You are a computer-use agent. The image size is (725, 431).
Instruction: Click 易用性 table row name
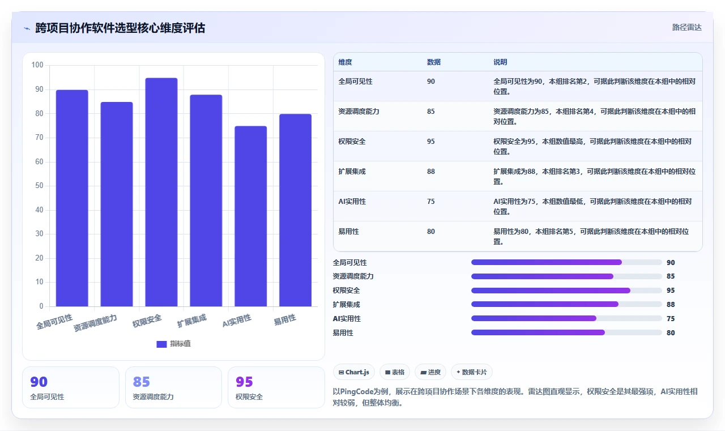point(348,232)
